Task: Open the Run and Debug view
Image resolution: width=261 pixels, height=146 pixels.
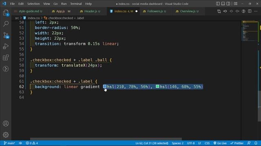Action: pos(6,46)
